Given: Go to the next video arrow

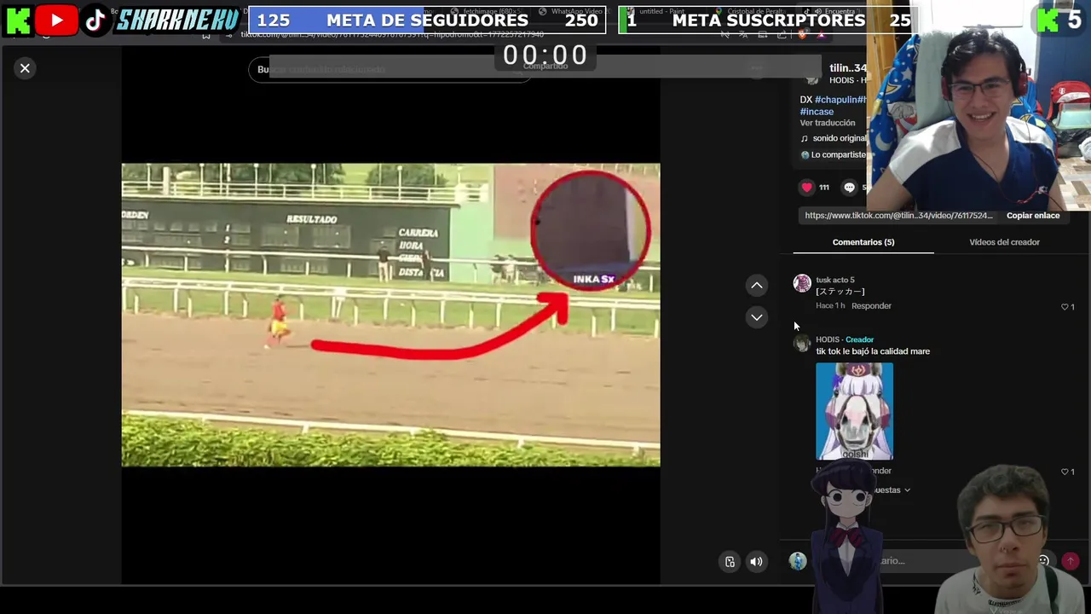Looking at the screenshot, I should 757,317.
